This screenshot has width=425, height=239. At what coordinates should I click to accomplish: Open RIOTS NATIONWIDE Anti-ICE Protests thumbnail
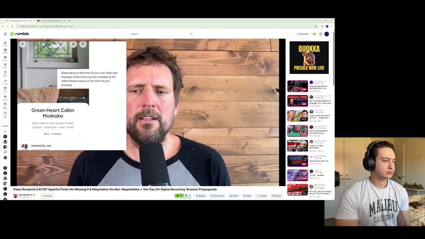pos(297,131)
